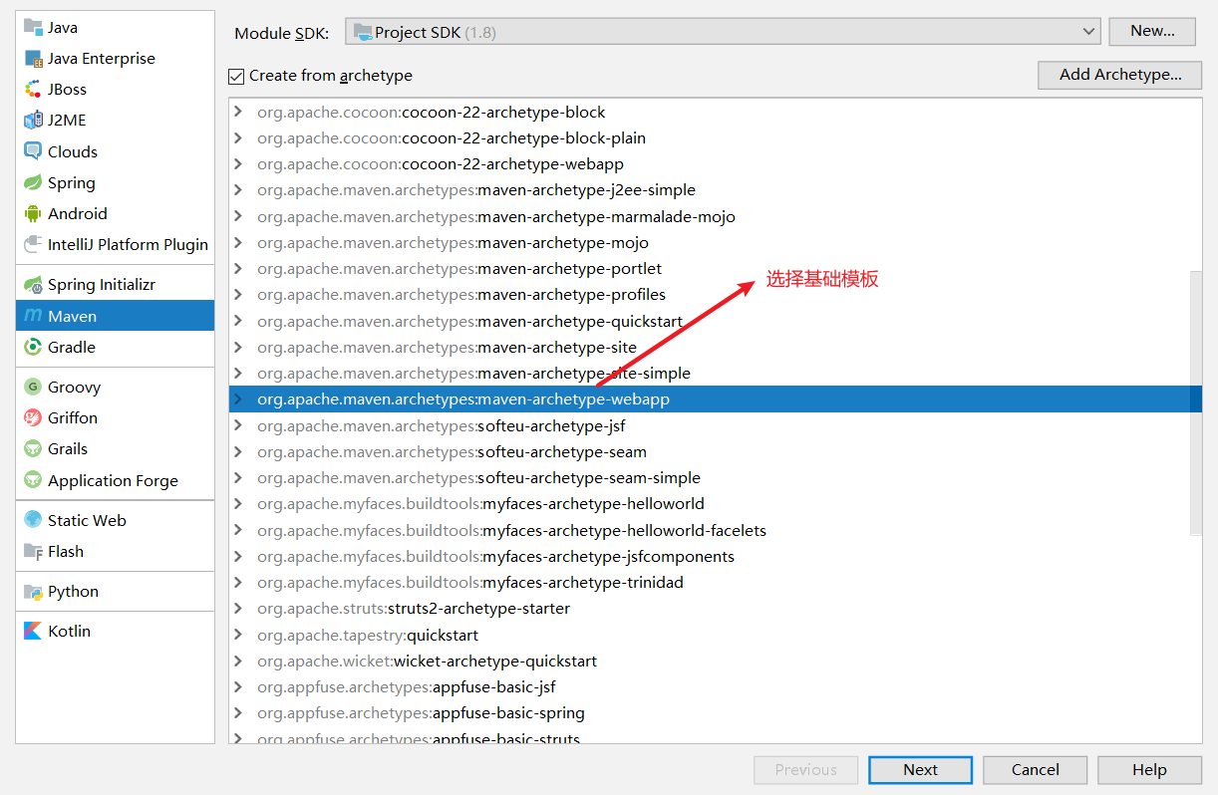Click the Spring leaf icon
Viewport: 1218px width, 795px height.
click(x=33, y=182)
